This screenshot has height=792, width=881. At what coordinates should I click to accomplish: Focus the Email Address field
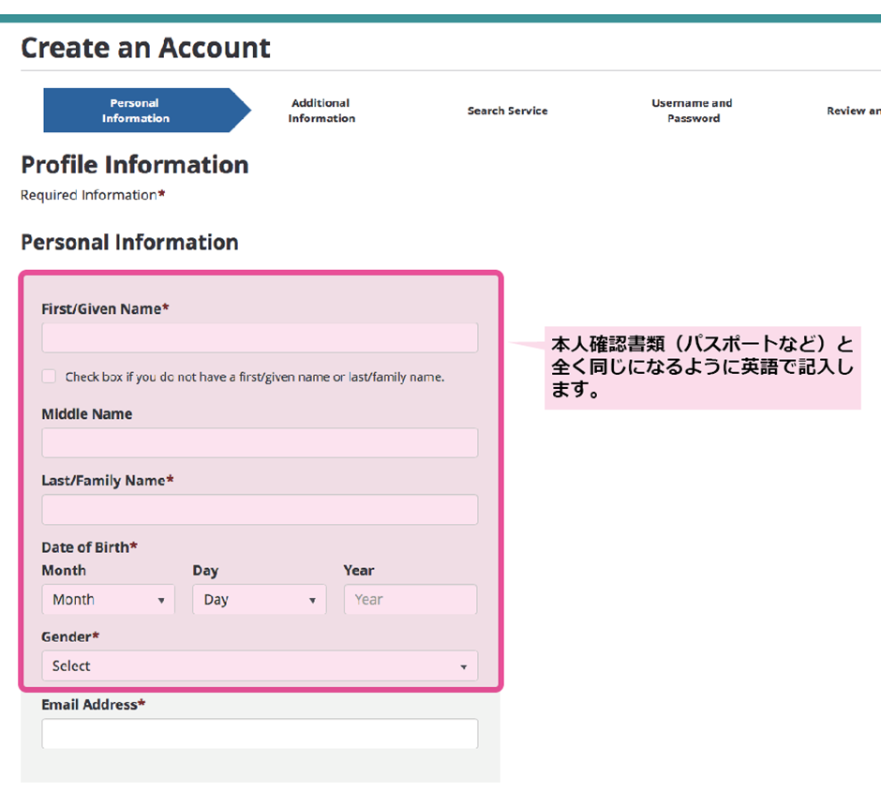click(x=260, y=734)
